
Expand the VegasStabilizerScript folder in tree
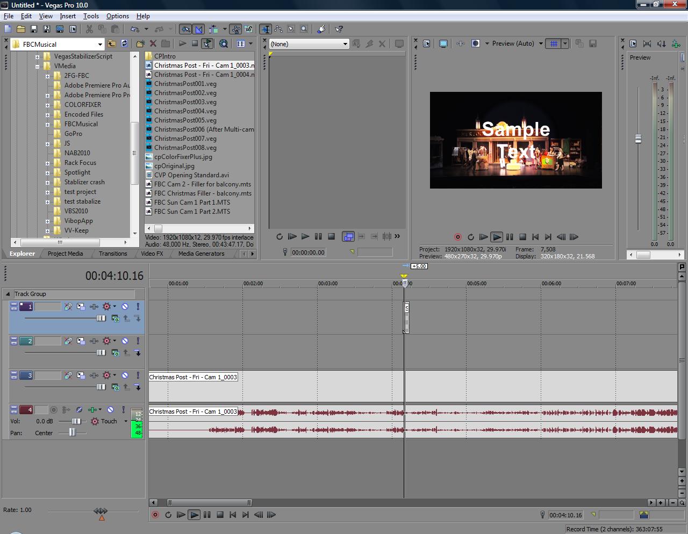click(x=38, y=56)
